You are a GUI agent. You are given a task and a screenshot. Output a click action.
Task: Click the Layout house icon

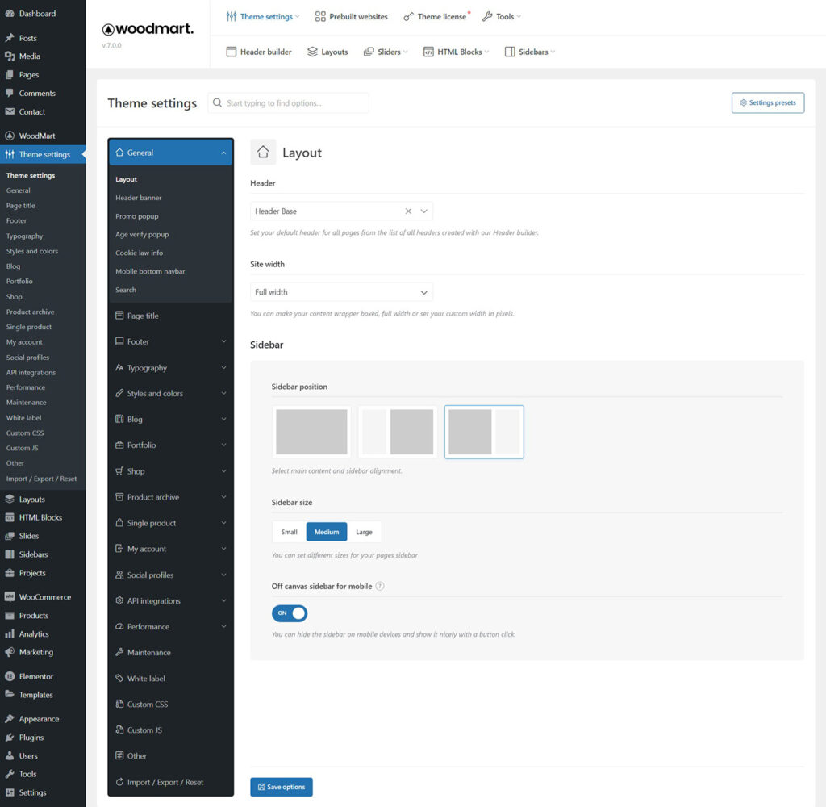pyautogui.click(x=264, y=153)
